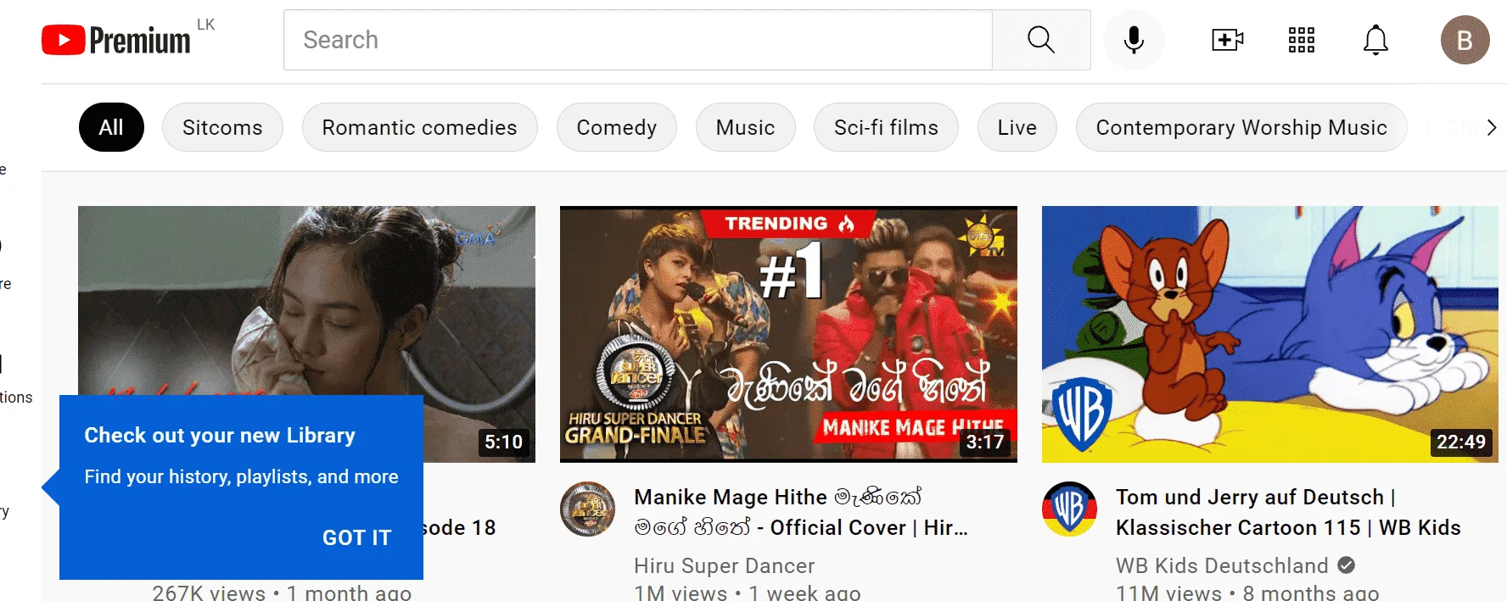This screenshot has width=1507, height=601.
Task: Open WB Kids Deutschland channel avatar
Action: click(x=1069, y=509)
